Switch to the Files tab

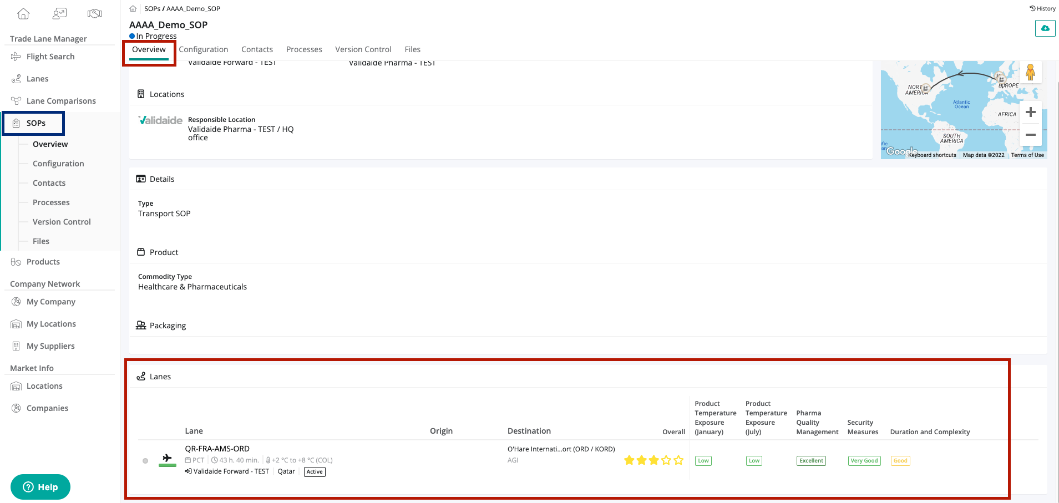[x=413, y=49]
